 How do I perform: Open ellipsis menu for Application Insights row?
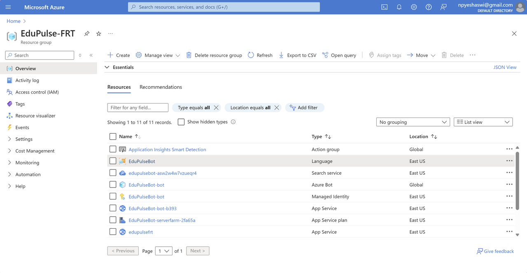(509, 149)
